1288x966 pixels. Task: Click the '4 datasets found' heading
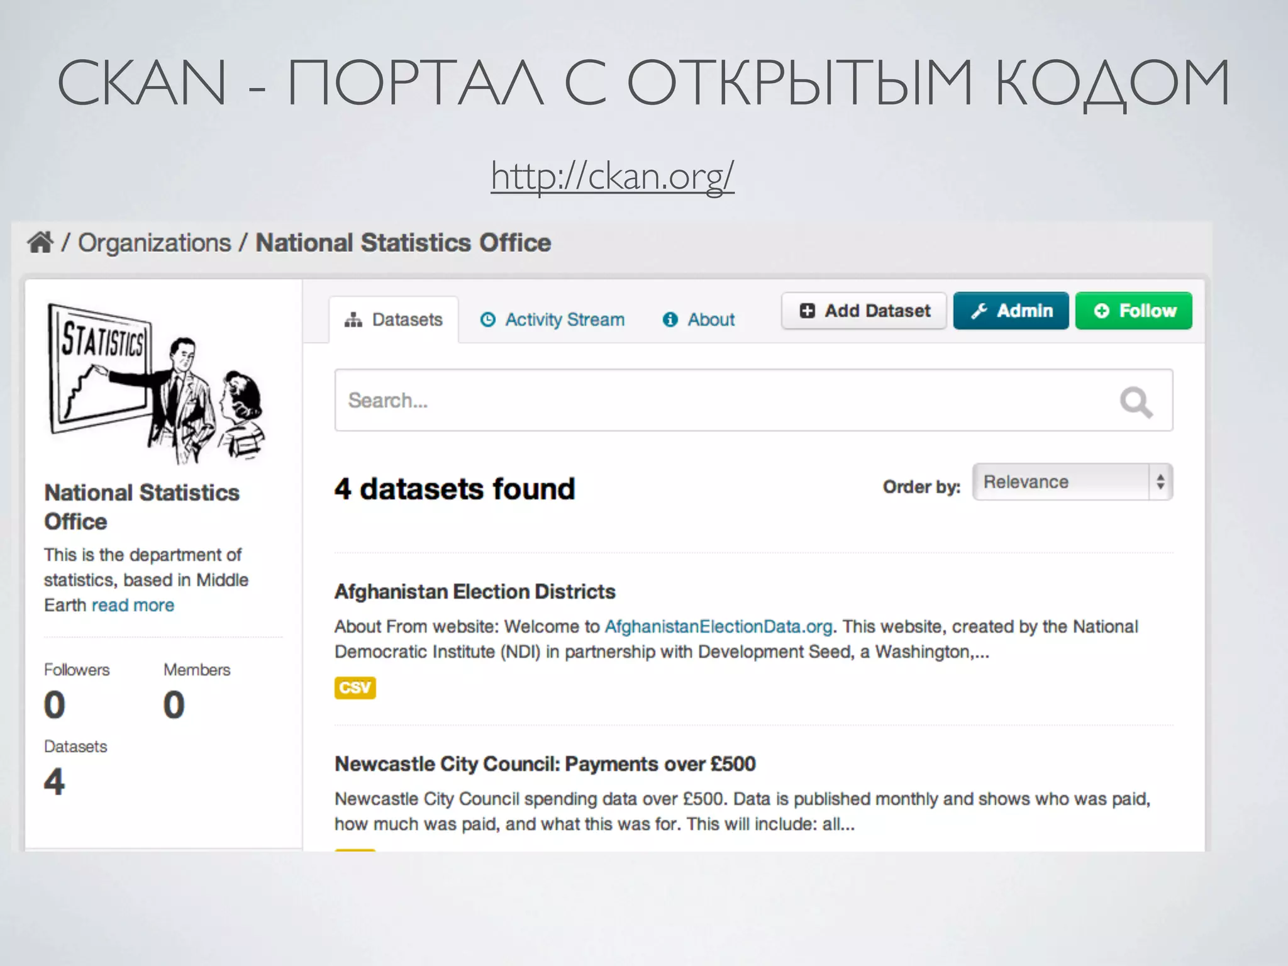point(455,489)
